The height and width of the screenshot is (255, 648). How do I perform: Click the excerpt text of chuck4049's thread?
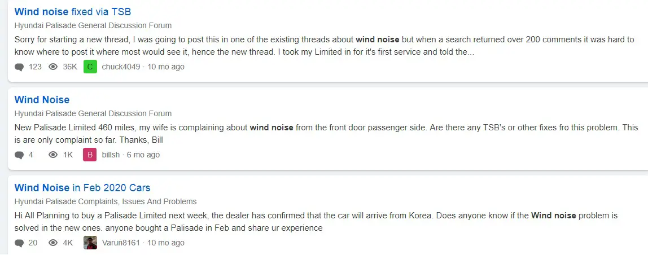(x=324, y=46)
